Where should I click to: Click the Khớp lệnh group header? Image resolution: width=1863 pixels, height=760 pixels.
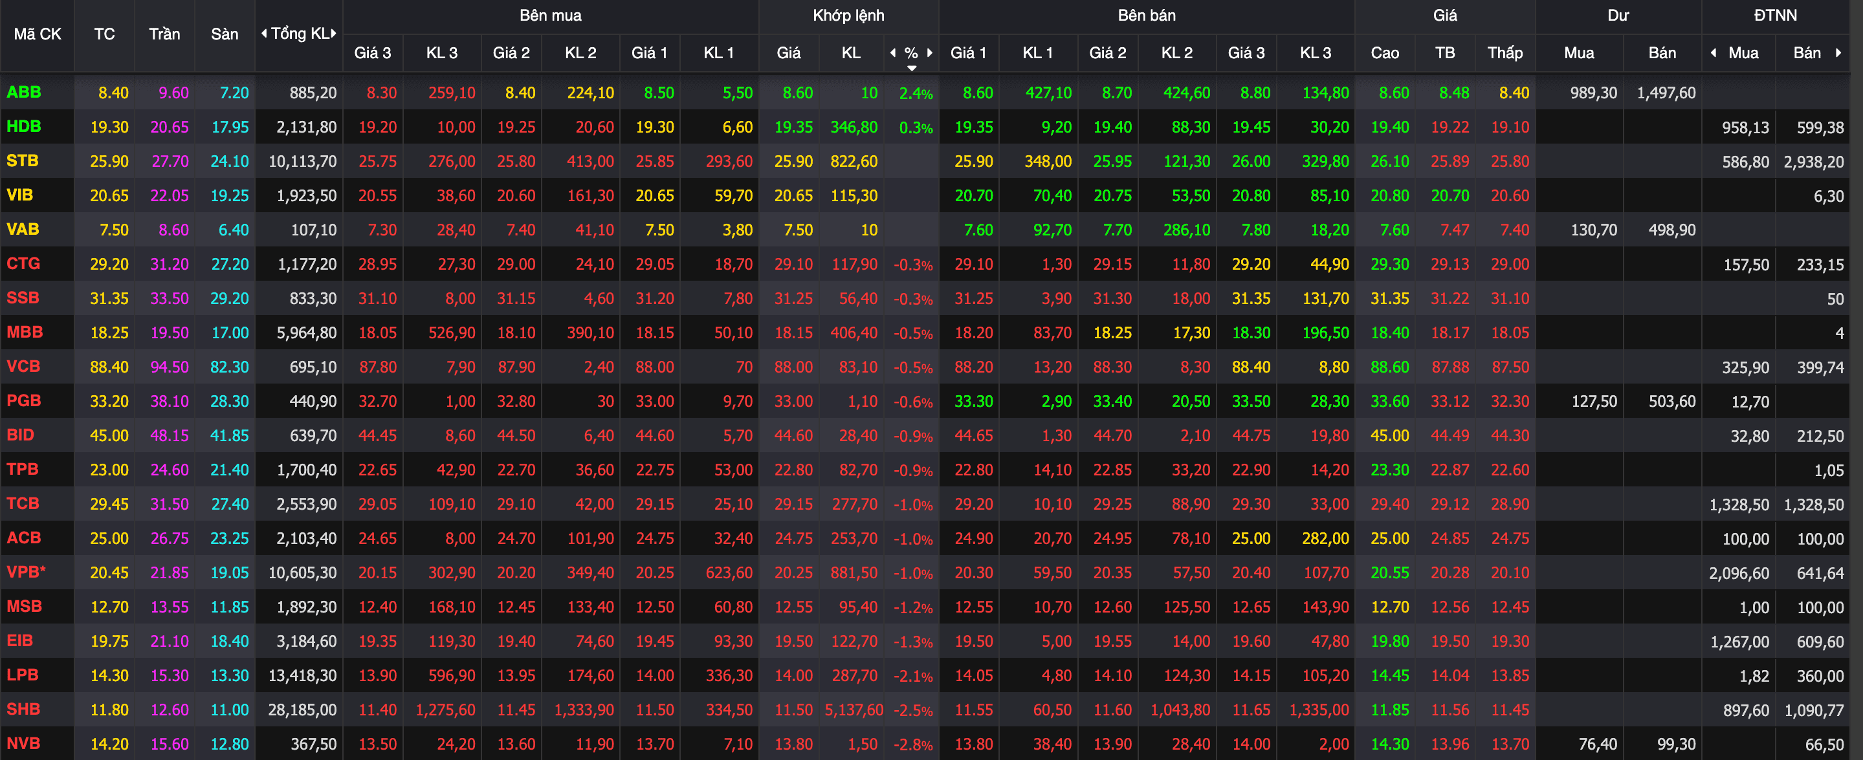coord(848,15)
